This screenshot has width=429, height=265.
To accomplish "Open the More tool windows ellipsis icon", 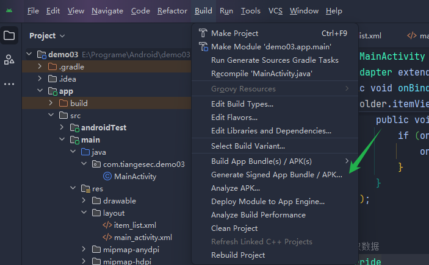I will (x=9, y=84).
